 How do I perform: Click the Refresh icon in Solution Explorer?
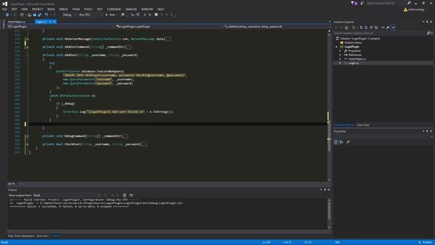point(366,27)
